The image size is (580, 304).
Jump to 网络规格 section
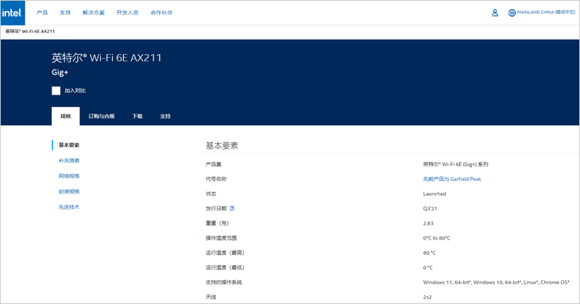(69, 176)
